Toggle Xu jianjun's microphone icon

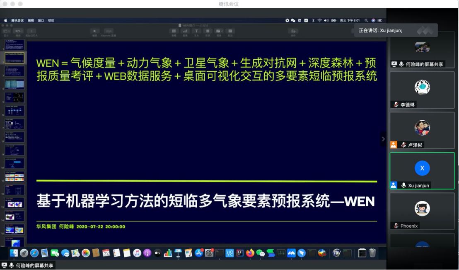point(403,185)
